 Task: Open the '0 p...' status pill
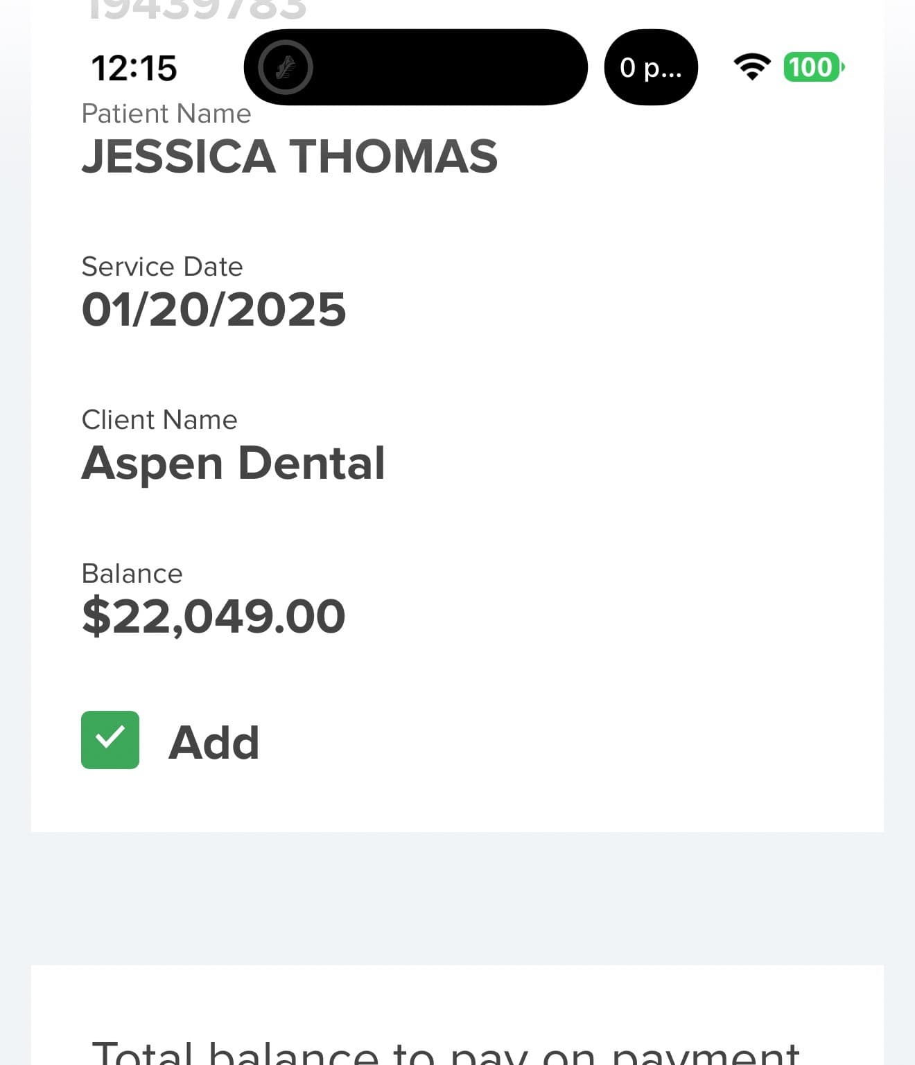pyautogui.click(x=651, y=67)
